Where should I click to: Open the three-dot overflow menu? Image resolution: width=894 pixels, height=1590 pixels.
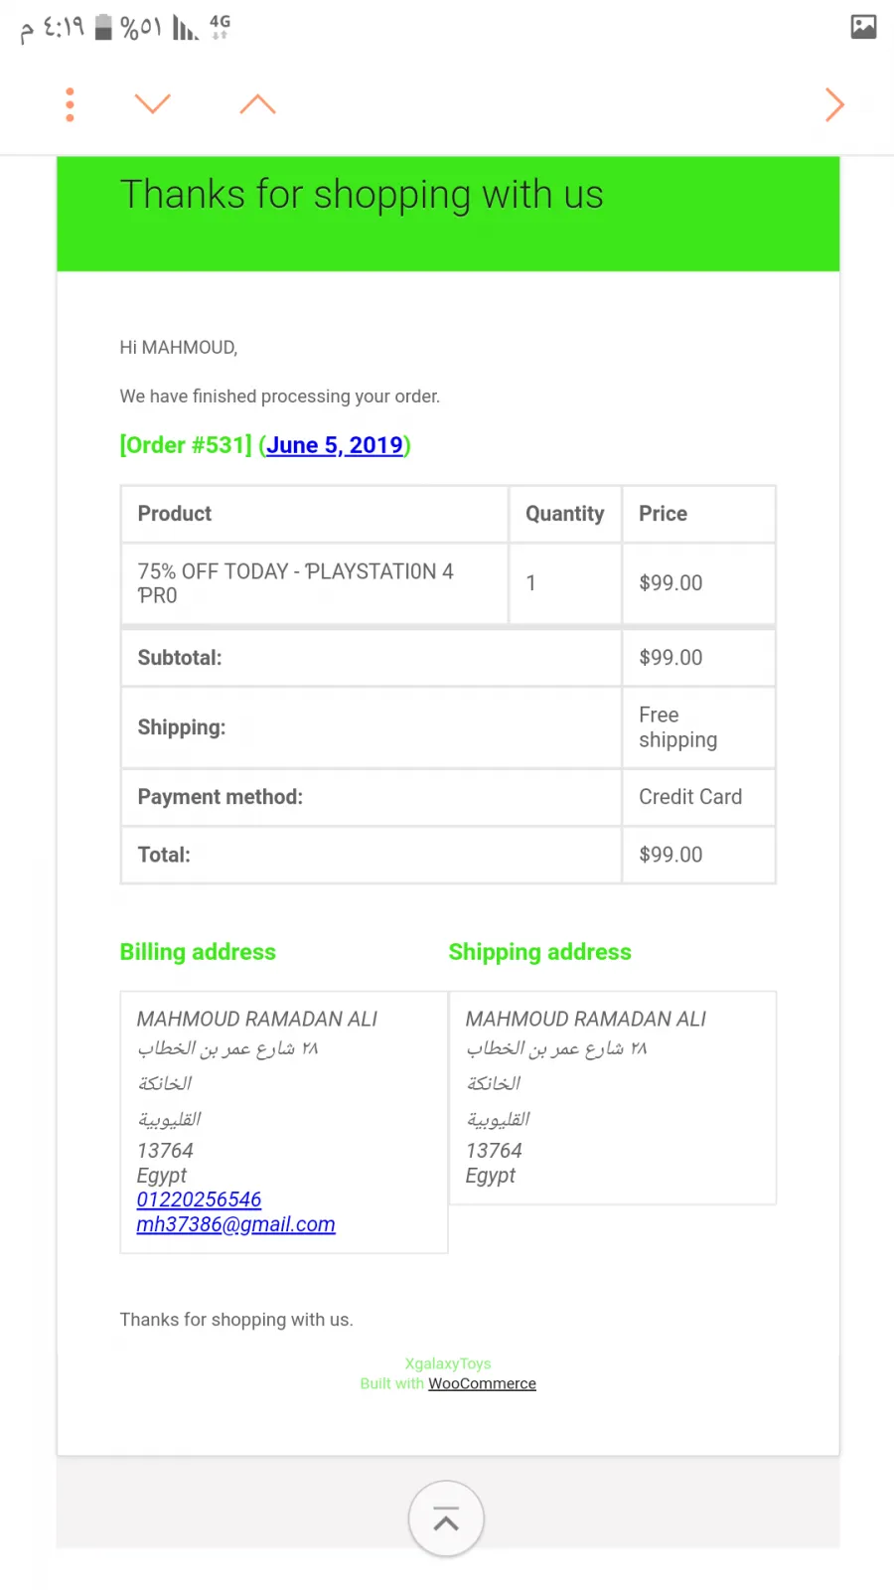tap(70, 104)
